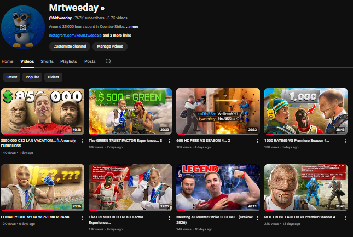Screen dimensions: 353x237
Task: Open options menu for NEW PREMIER RANK video
Action: [x=82, y=218]
